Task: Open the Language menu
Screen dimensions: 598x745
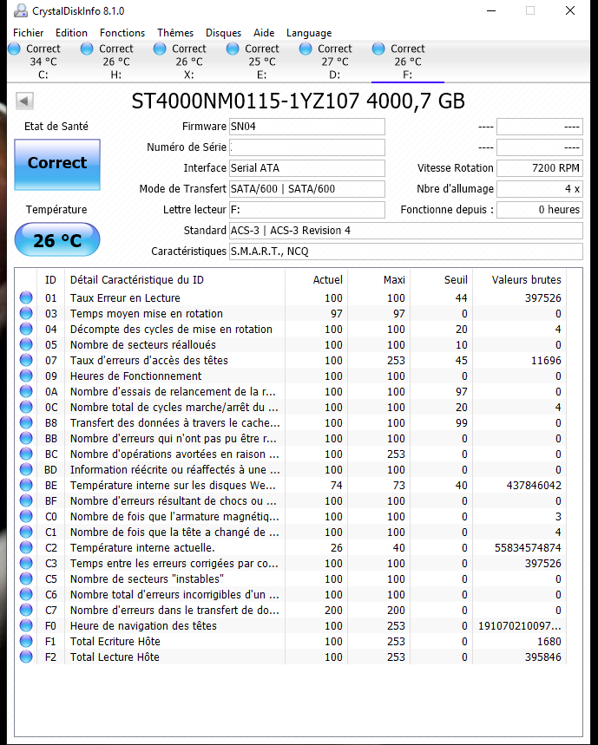Action: coord(309,33)
